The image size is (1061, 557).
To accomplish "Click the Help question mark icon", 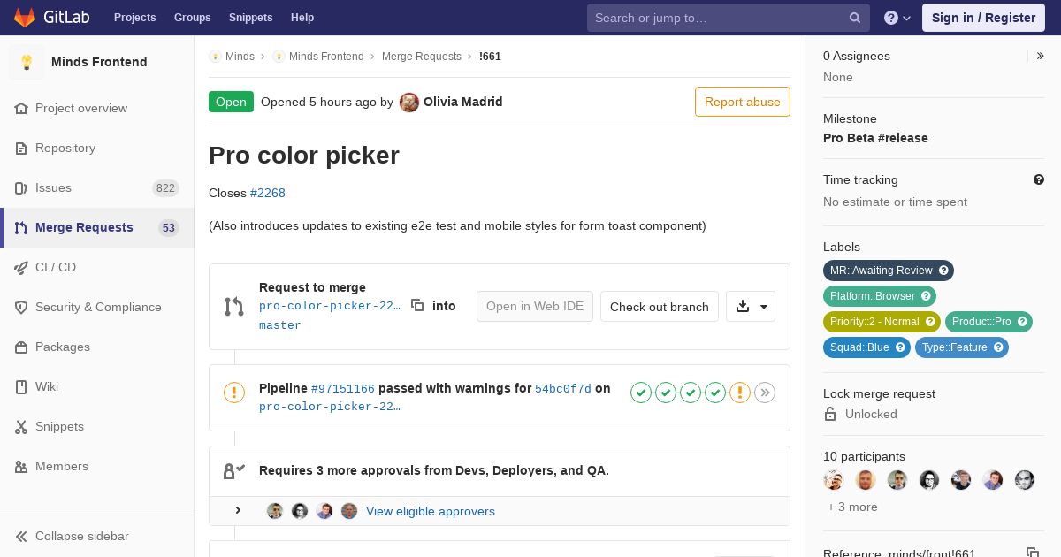I will coord(891,18).
